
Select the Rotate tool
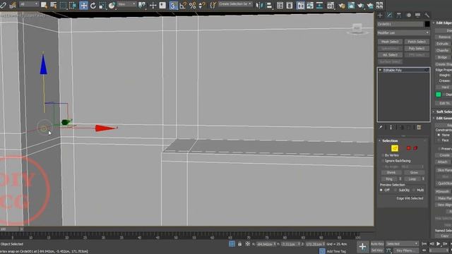(93, 5)
